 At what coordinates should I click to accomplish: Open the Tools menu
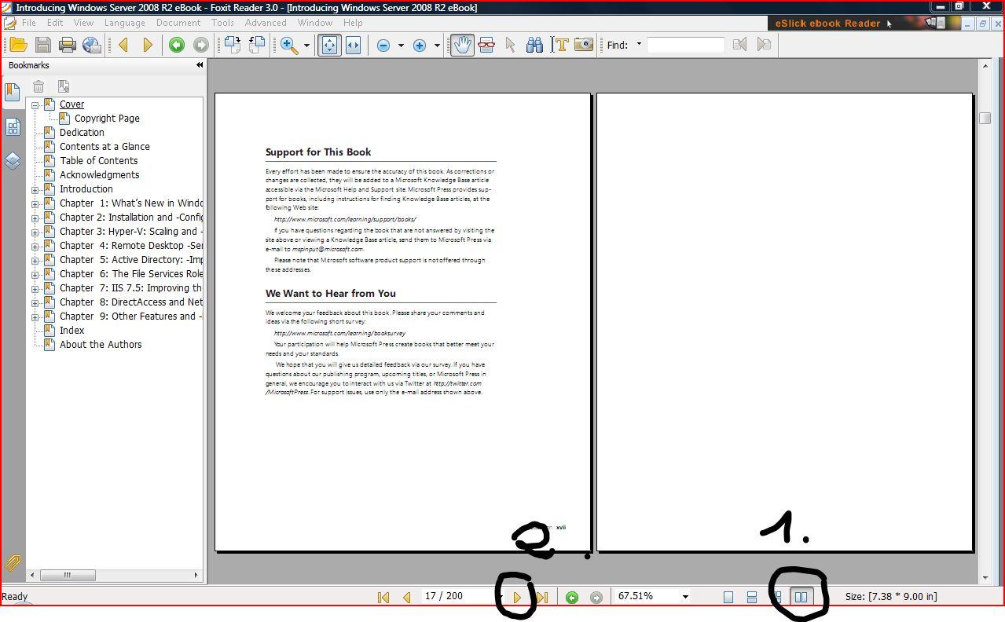click(222, 23)
